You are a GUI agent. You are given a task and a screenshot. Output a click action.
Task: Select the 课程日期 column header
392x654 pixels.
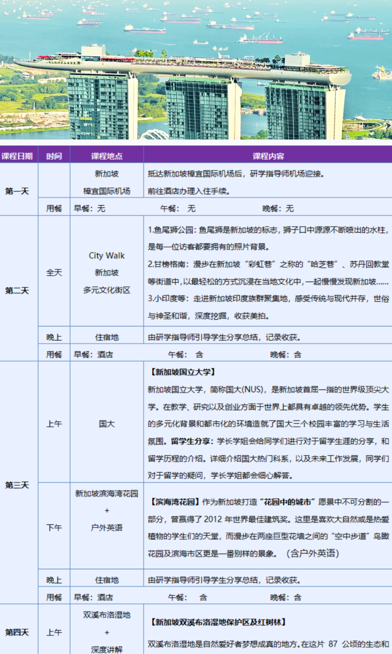[17, 156]
